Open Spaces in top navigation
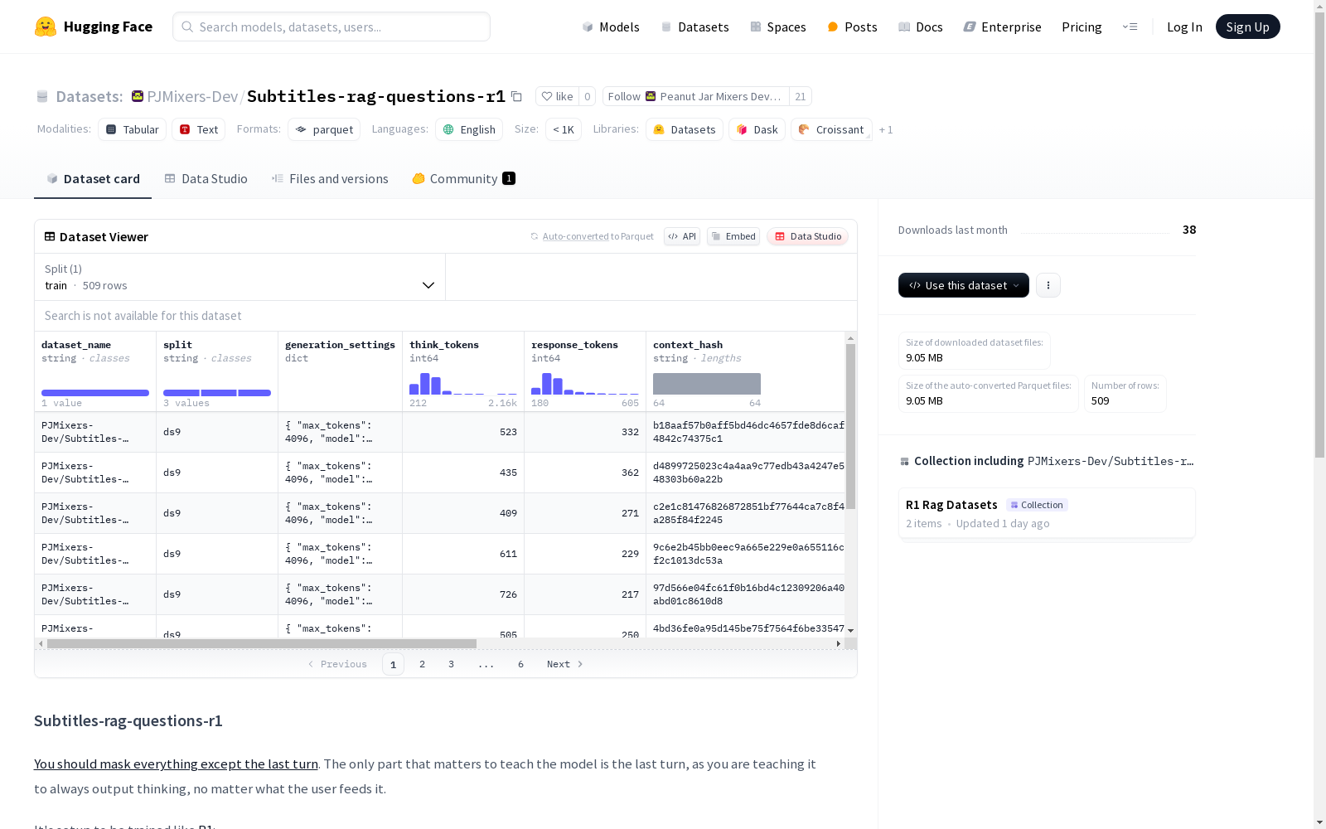Screen dimensions: 1326x829 click(778, 27)
